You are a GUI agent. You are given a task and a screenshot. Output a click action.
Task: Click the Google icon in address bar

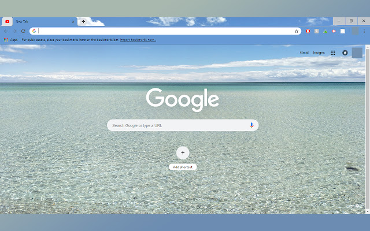[34, 31]
